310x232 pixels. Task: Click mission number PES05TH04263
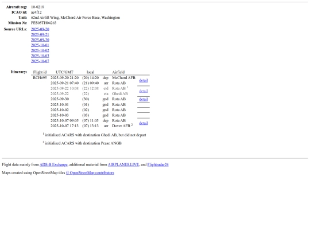click(44, 23)
